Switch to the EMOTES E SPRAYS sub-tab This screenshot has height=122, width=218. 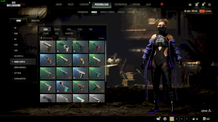(x=107, y=12)
